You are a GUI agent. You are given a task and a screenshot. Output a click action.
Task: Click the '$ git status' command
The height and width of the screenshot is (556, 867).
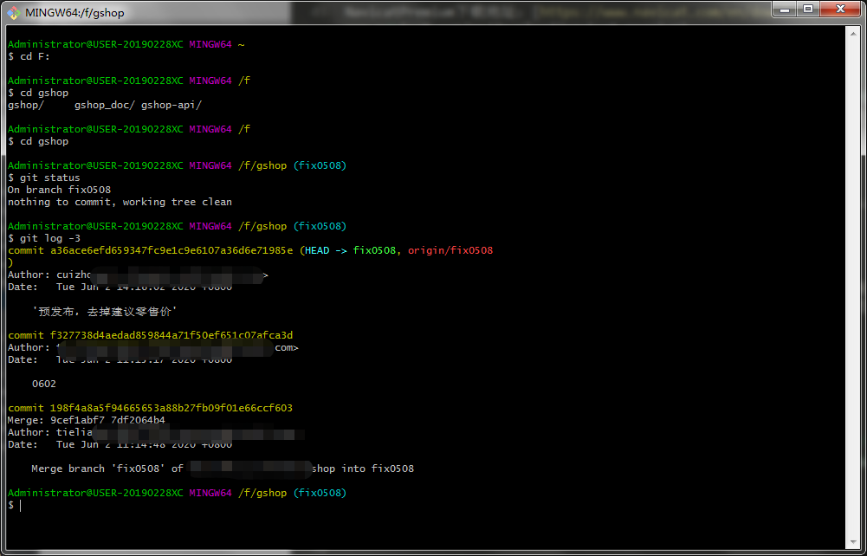(x=44, y=178)
